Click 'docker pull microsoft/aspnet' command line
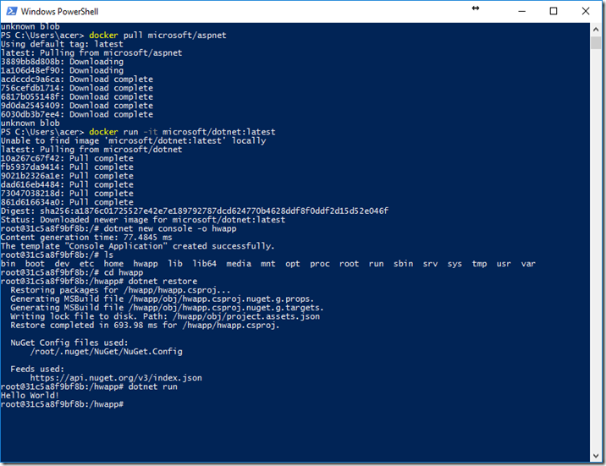The image size is (606, 466). pyautogui.click(x=113, y=36)
